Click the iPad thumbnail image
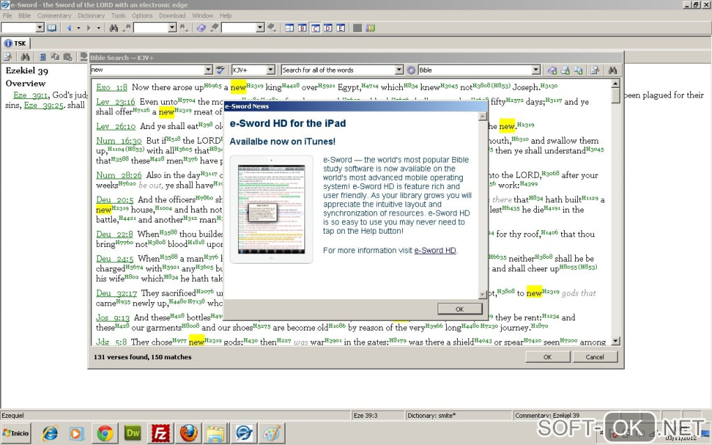Viewport: 712px width, 445px height. (272, 209)
